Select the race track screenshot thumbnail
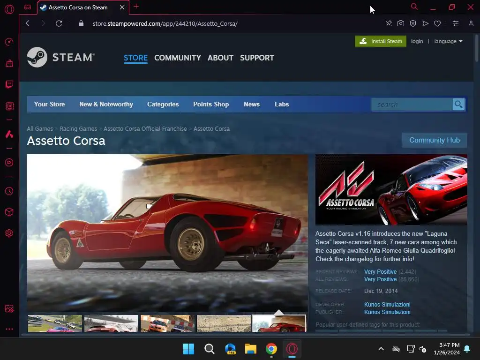Viewport: 480px width, 360px height. [x=55, y=323]
